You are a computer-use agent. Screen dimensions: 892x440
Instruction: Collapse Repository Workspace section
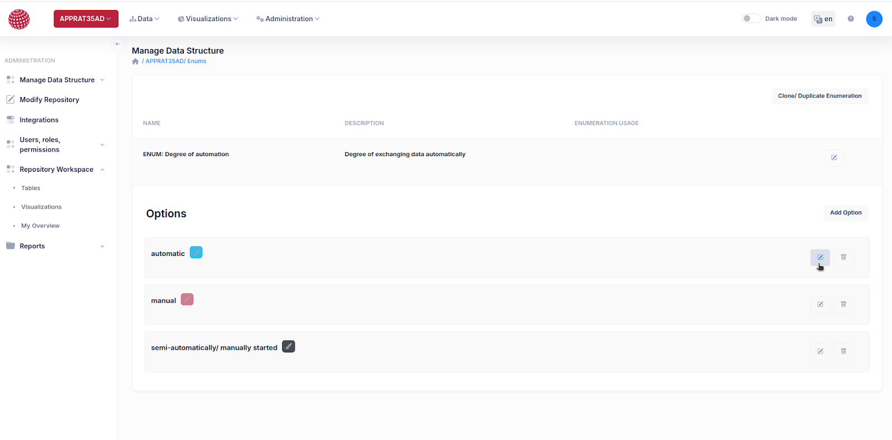pos(55,170)
